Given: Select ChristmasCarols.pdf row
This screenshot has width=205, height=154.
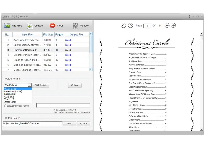Looking at the screenshot, I should (46, 50).
